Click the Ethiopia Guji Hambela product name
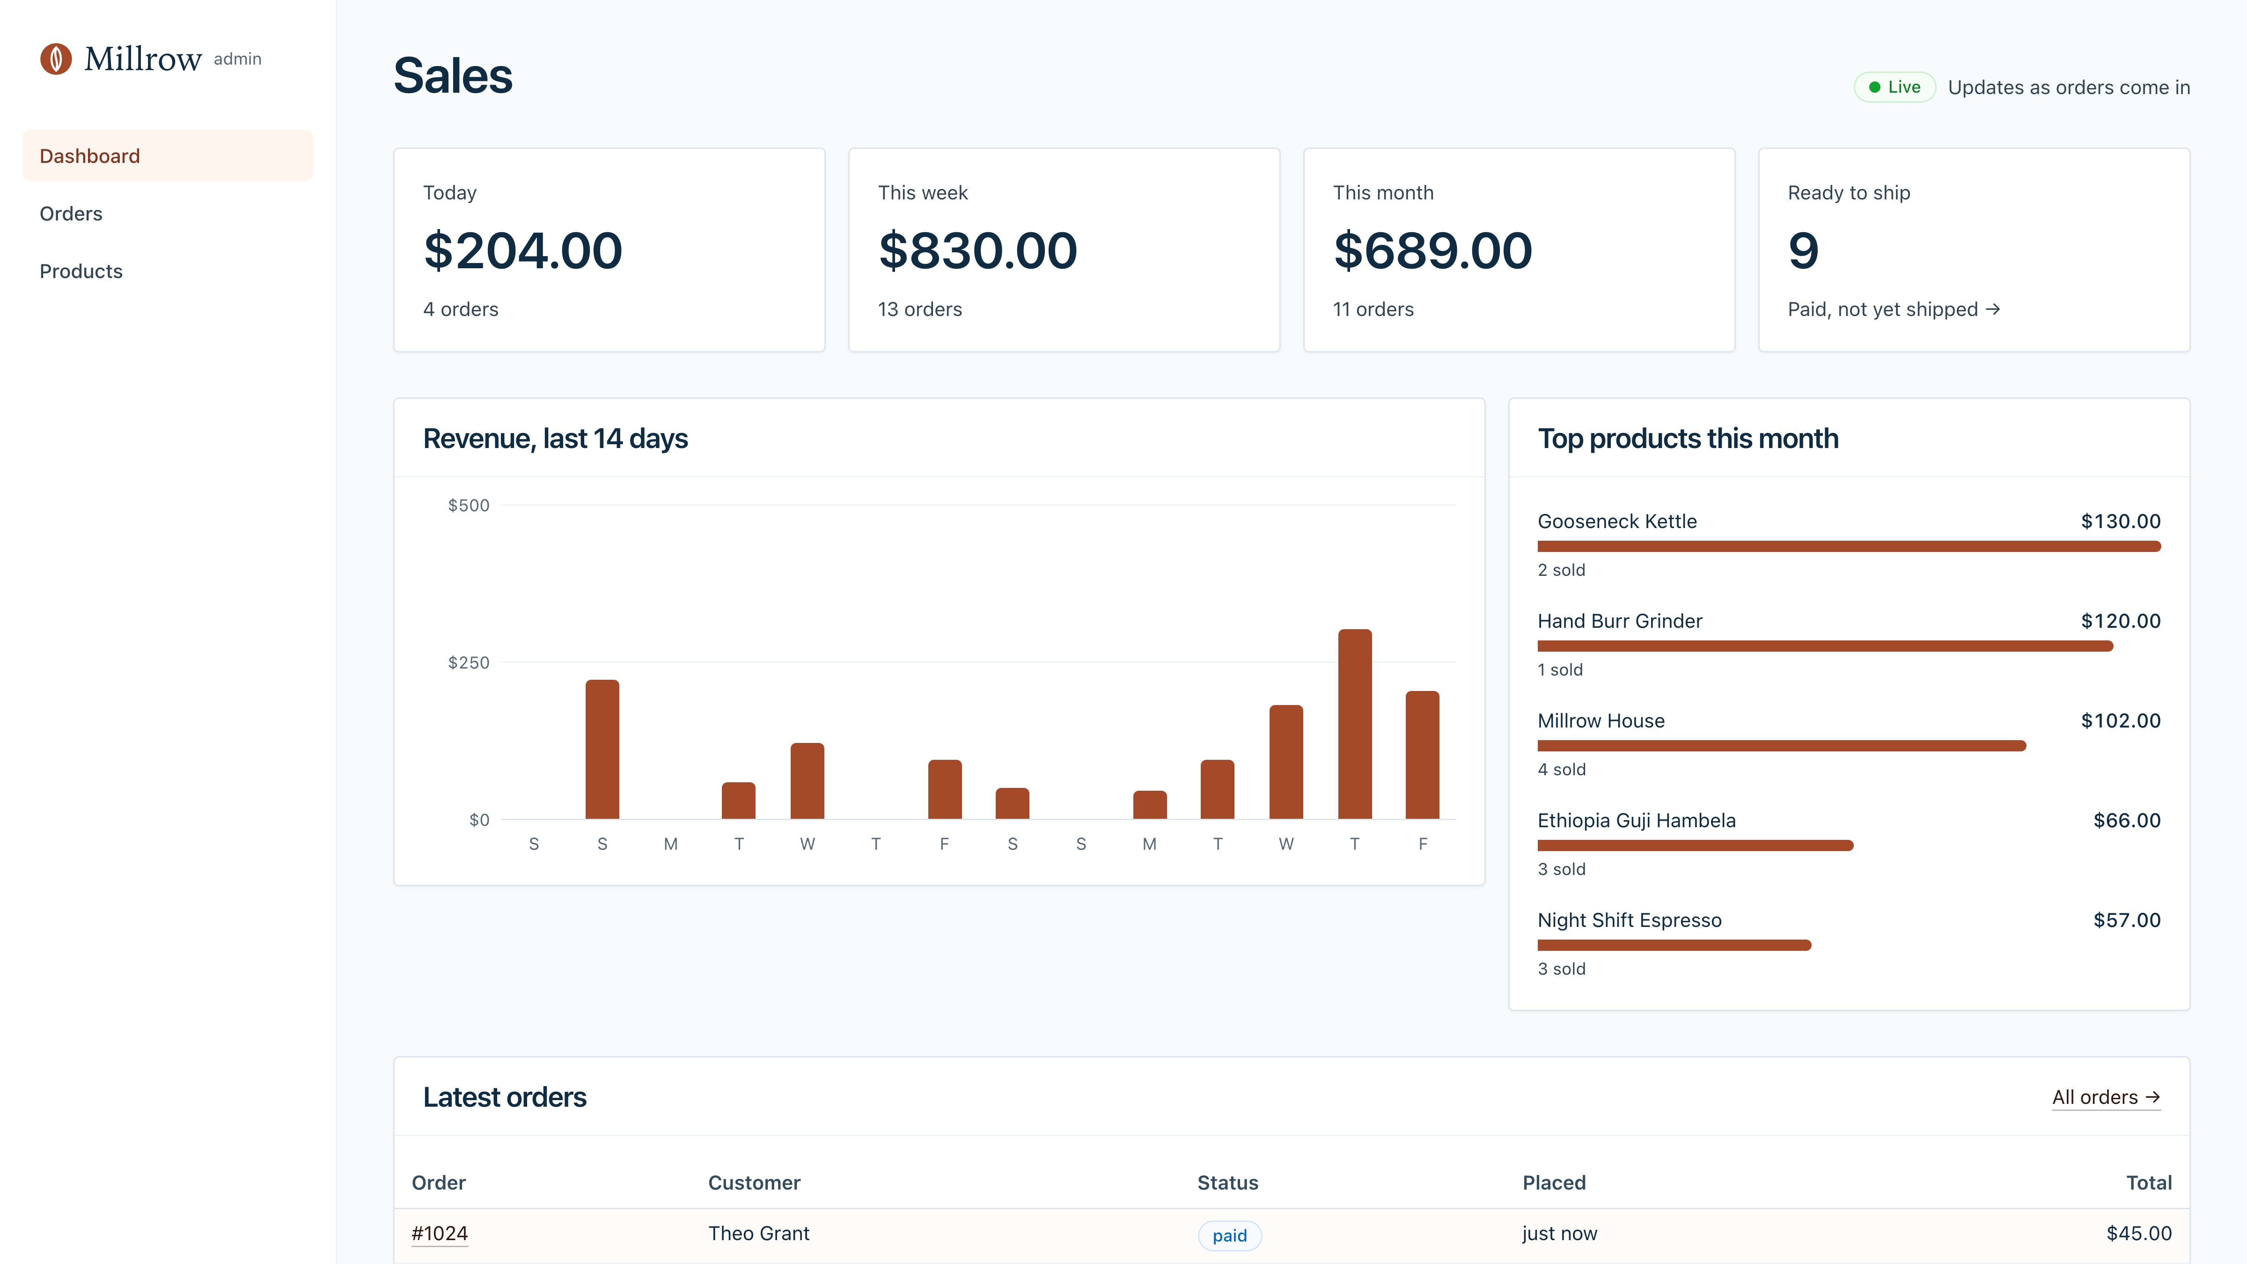Viewport: 2247px width, 1264px height. (x=1637, y=821)
